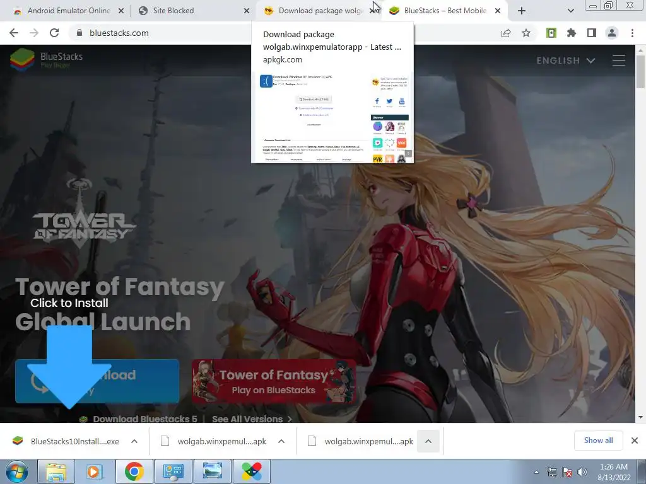Go back to the previous page

pyautogui.click(x=14, y=33)
